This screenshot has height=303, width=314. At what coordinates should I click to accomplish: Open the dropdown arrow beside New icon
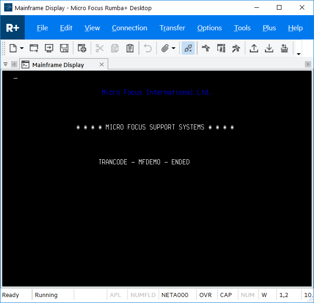click(x=22, y=48)
